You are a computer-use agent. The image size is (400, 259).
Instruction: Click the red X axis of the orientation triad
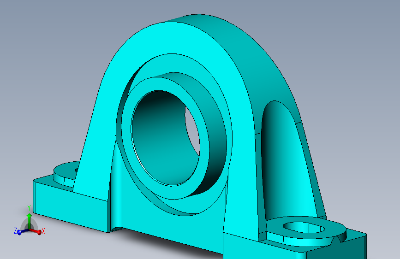pyautogui.click(x=36, y=231)
